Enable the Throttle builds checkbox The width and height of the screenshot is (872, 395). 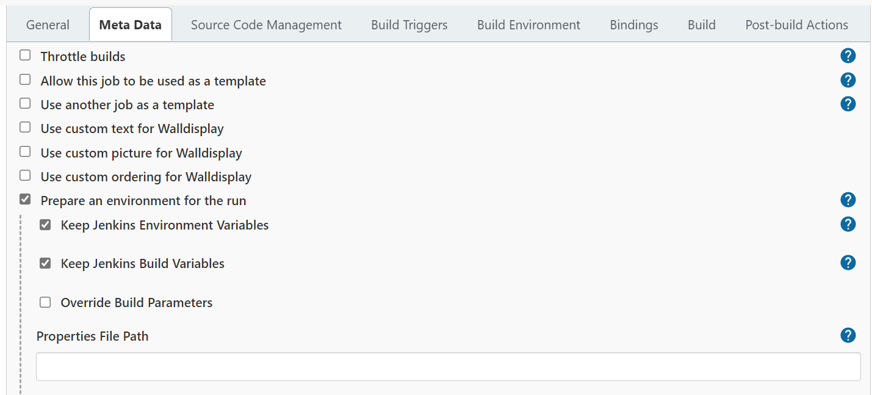25,56
